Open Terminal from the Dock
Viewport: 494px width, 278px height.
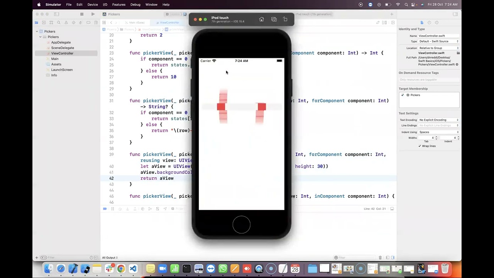coord(186,269)
